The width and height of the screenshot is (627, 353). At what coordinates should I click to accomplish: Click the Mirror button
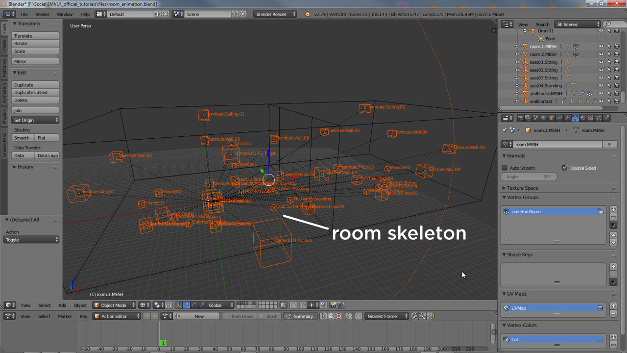coord(35,61)
